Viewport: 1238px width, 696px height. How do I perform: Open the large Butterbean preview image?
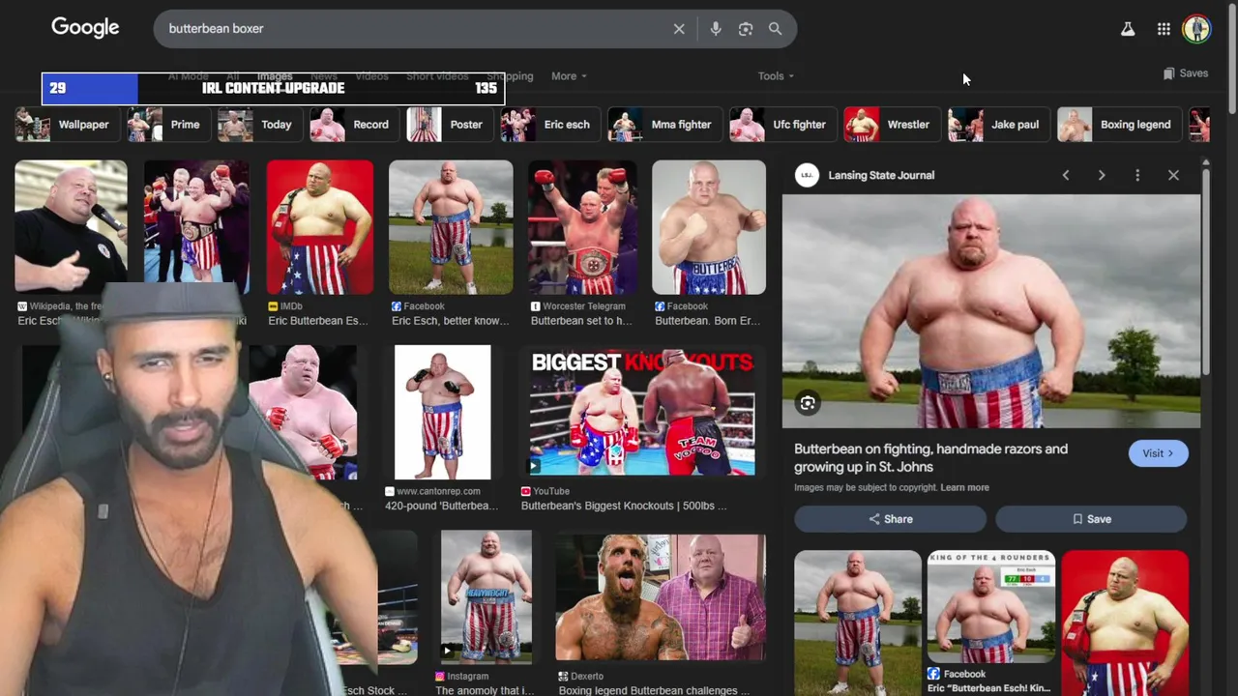click(x=991, y=311)
